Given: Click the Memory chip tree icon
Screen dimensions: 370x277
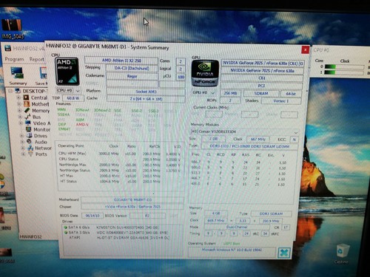Looking at the screenshot, I should (27, 110).
